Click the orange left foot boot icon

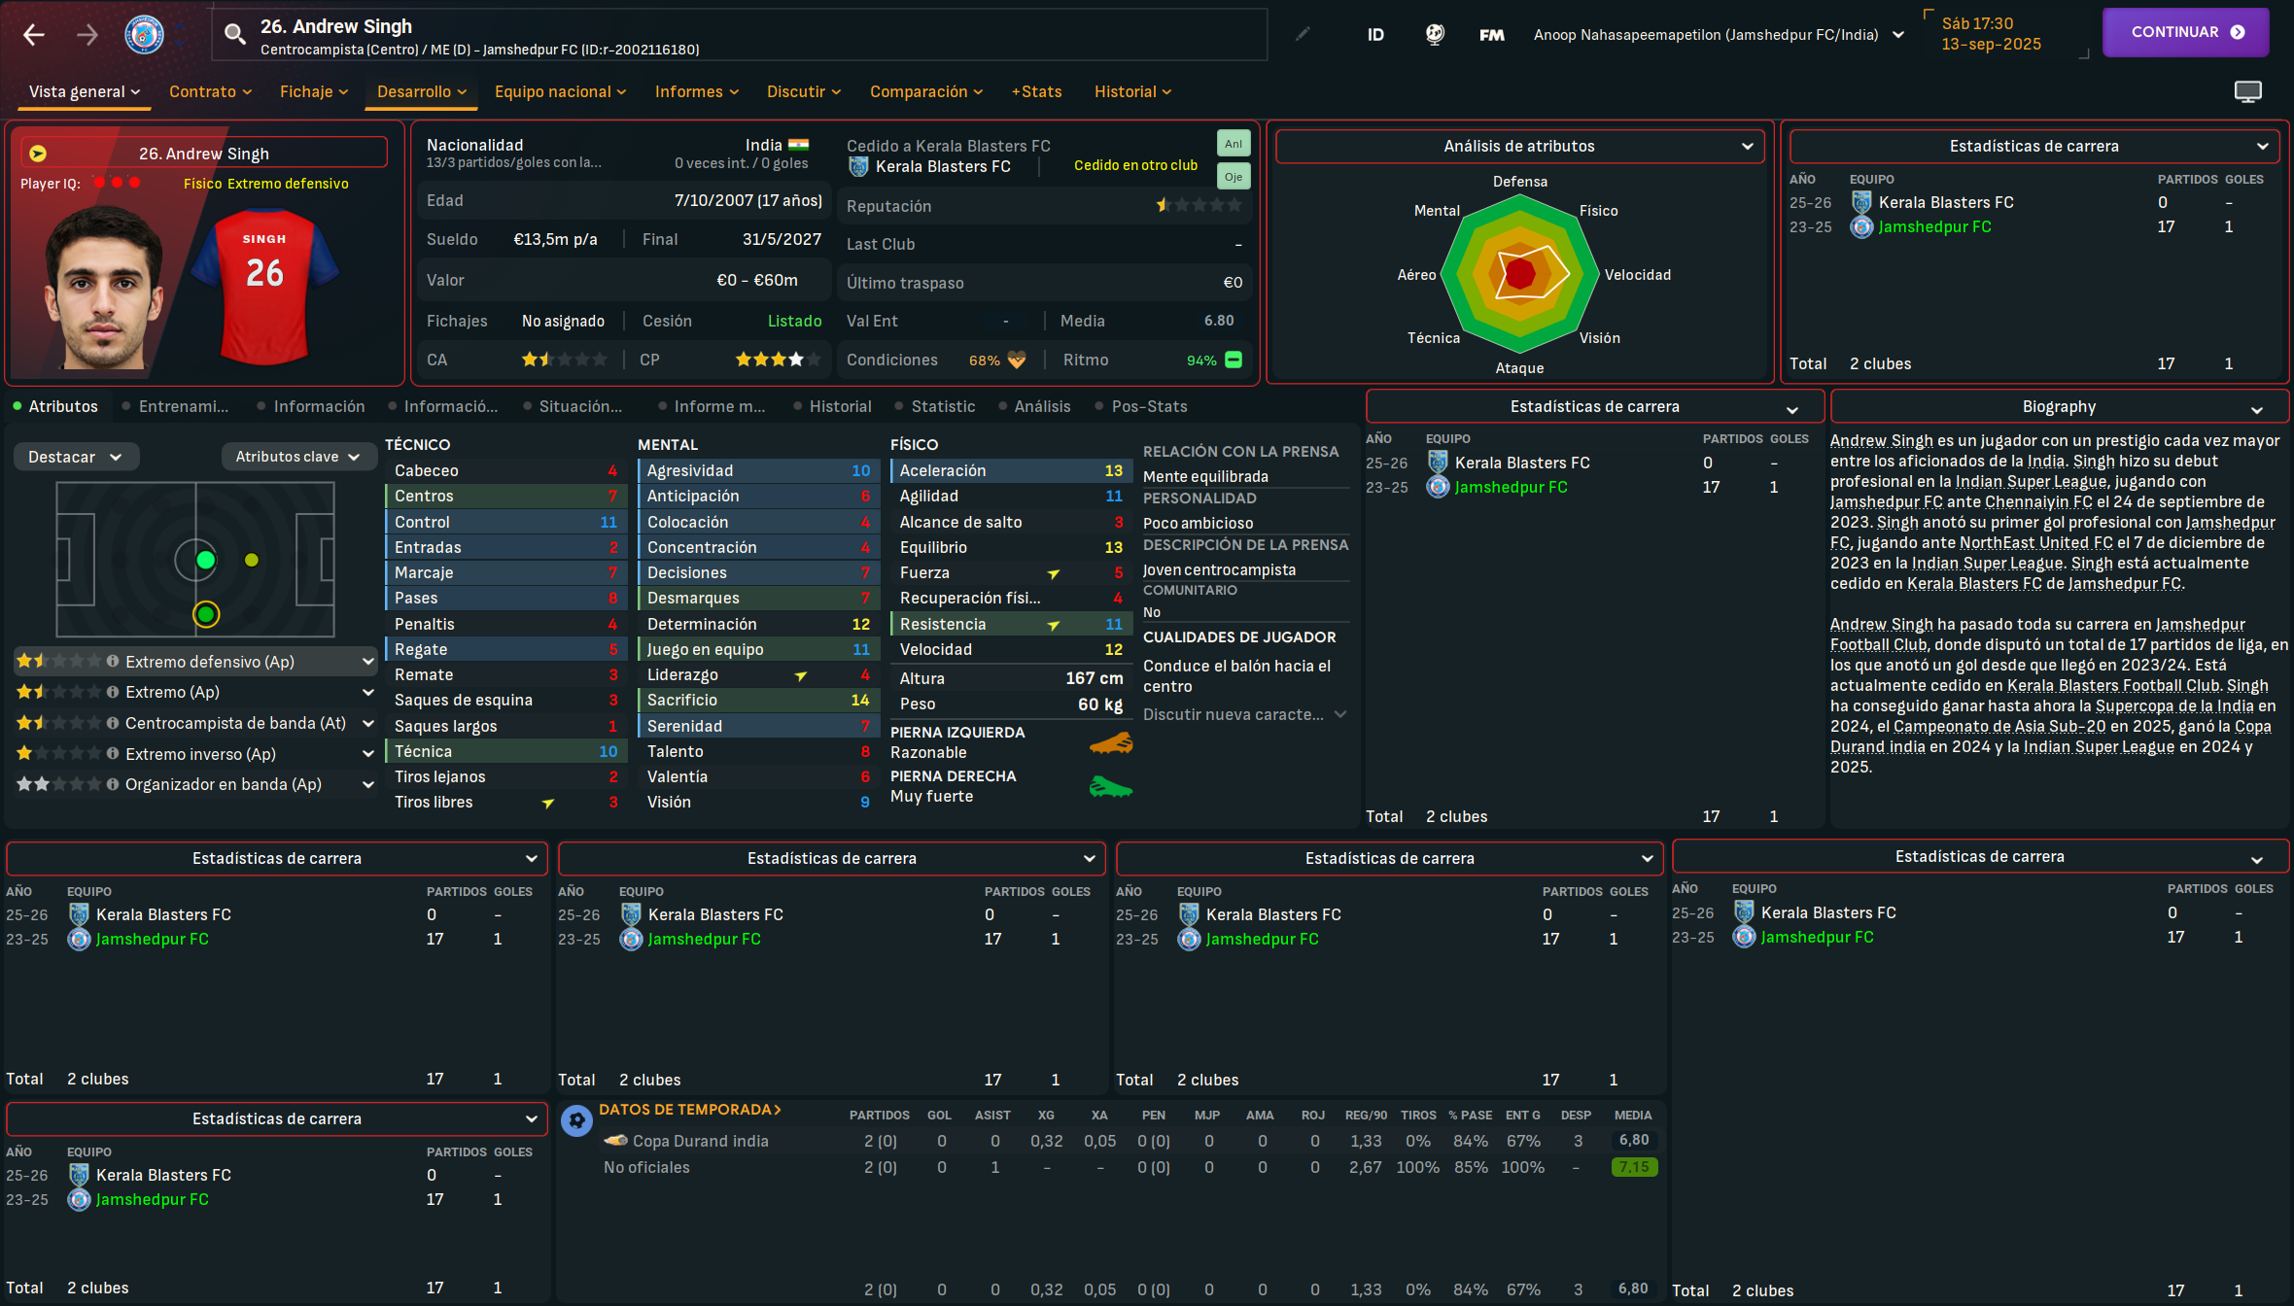(x=1111, y=743)
